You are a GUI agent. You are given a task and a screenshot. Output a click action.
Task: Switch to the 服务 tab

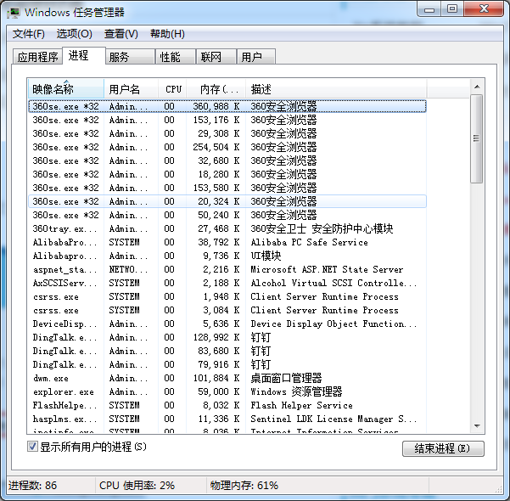[x=130, y=57]
